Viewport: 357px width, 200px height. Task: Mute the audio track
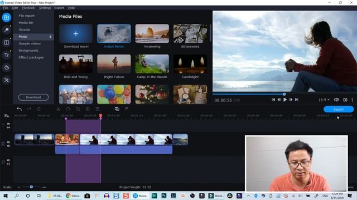[x=8, y=160]
